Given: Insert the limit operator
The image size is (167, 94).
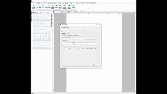Looking at the screenshot, I should pos(49,39).
